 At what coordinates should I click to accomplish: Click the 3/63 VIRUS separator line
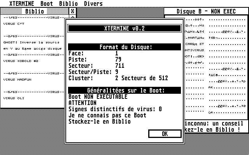tap(34, 55)
